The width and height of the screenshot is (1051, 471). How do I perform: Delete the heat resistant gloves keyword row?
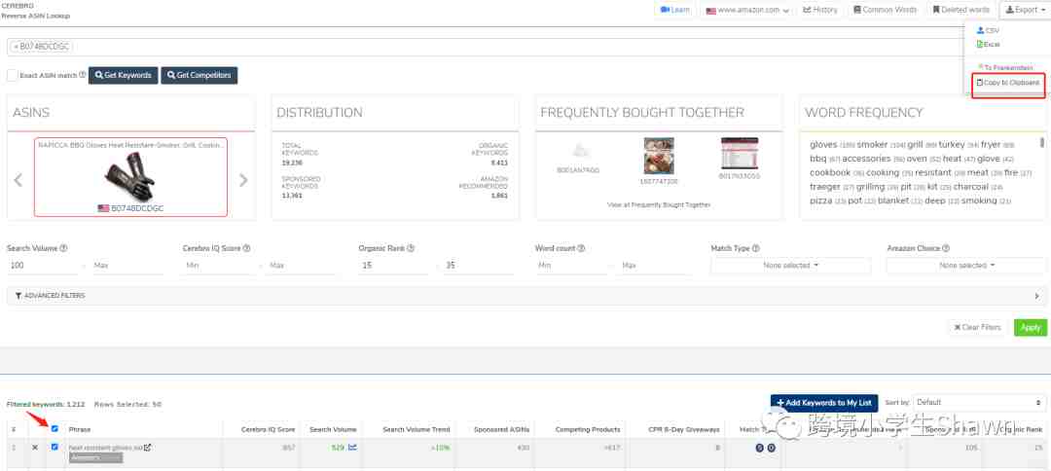click(35, 447)
